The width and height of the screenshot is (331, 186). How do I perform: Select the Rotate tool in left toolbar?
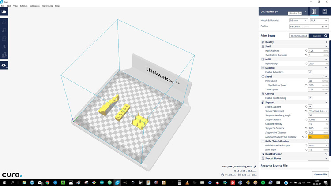tap(4, 38)
